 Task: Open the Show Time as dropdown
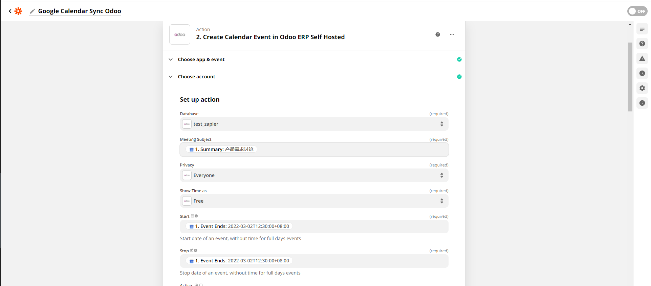point(314,201)
